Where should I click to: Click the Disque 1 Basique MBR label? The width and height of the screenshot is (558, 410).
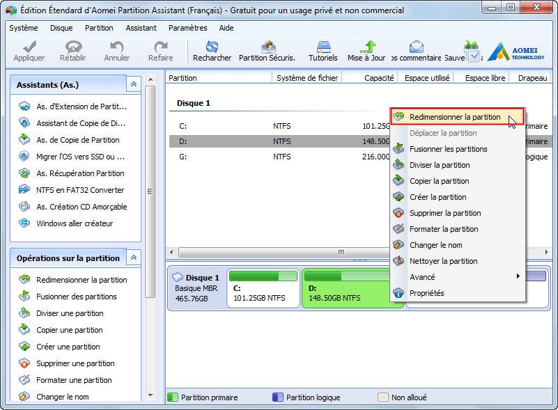tap(196, 288)
